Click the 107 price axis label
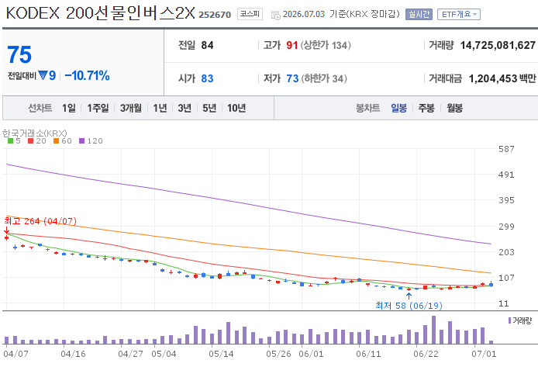 point(506,278)
